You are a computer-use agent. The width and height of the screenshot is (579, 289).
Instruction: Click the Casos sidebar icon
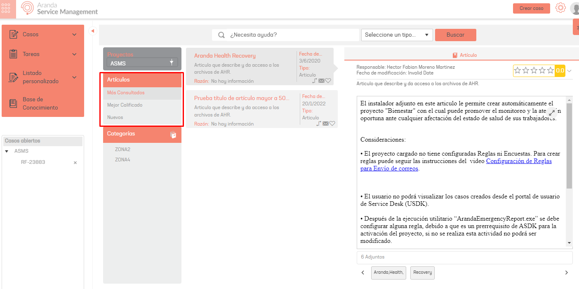14,35
